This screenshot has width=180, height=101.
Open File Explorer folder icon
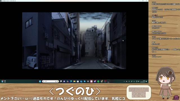[x=74, y=81]
